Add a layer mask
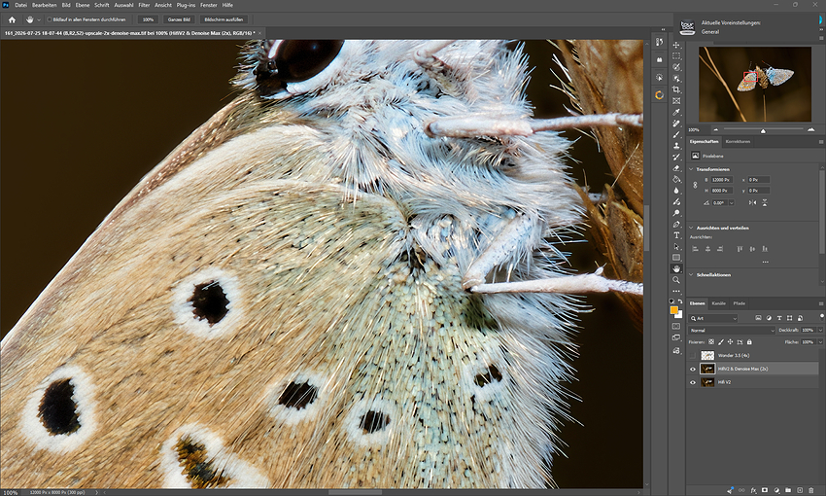The image size is (826, 496). point(765,490)
